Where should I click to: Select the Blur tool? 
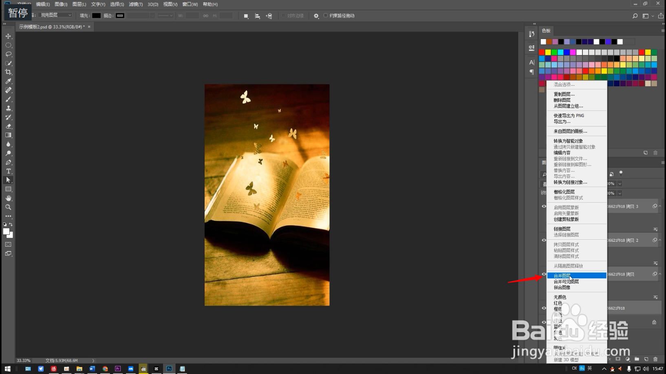(x=8, y=144)
